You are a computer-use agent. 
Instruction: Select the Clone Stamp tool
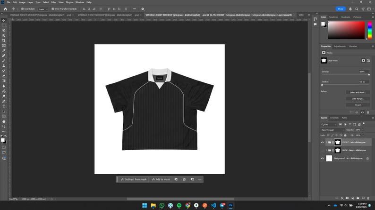pyautogui.click(x=4, y=66)
